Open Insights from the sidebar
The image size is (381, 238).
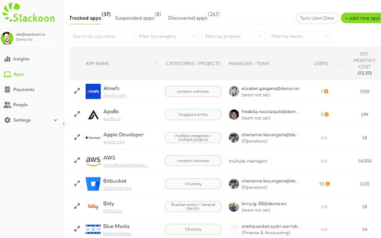coord(21,59)
